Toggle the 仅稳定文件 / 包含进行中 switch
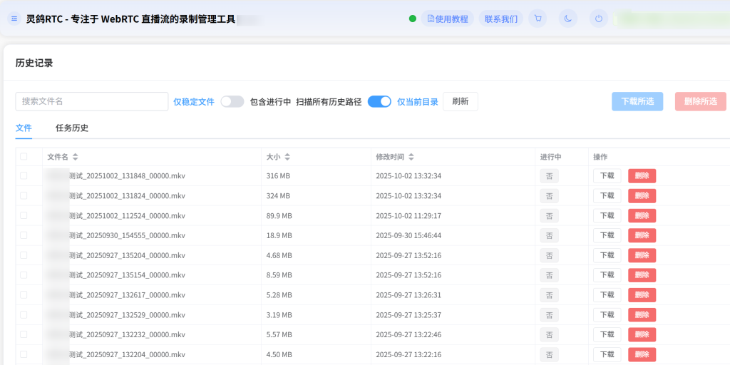 click(x=232, y=102)
